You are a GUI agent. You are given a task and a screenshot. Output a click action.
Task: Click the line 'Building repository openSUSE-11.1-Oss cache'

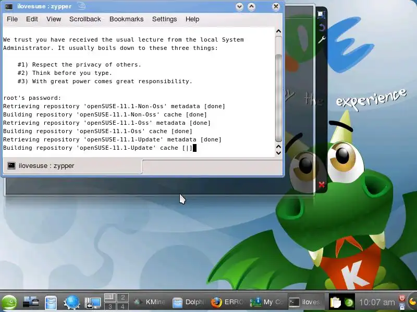click(x=97, y=132)
